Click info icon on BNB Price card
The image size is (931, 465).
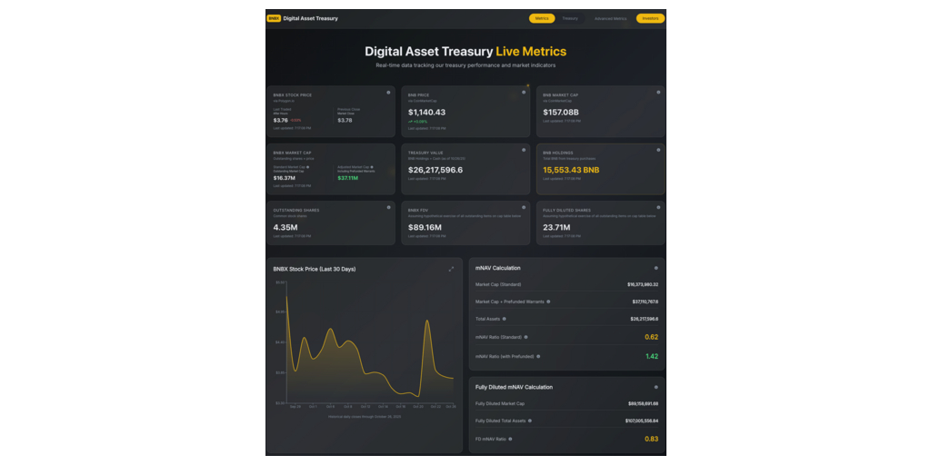524,93
